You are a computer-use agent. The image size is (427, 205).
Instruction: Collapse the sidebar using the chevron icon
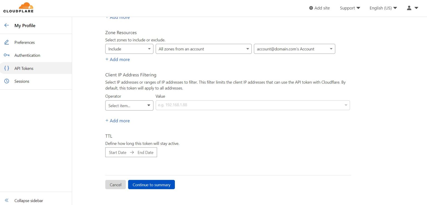click(7, 200)
